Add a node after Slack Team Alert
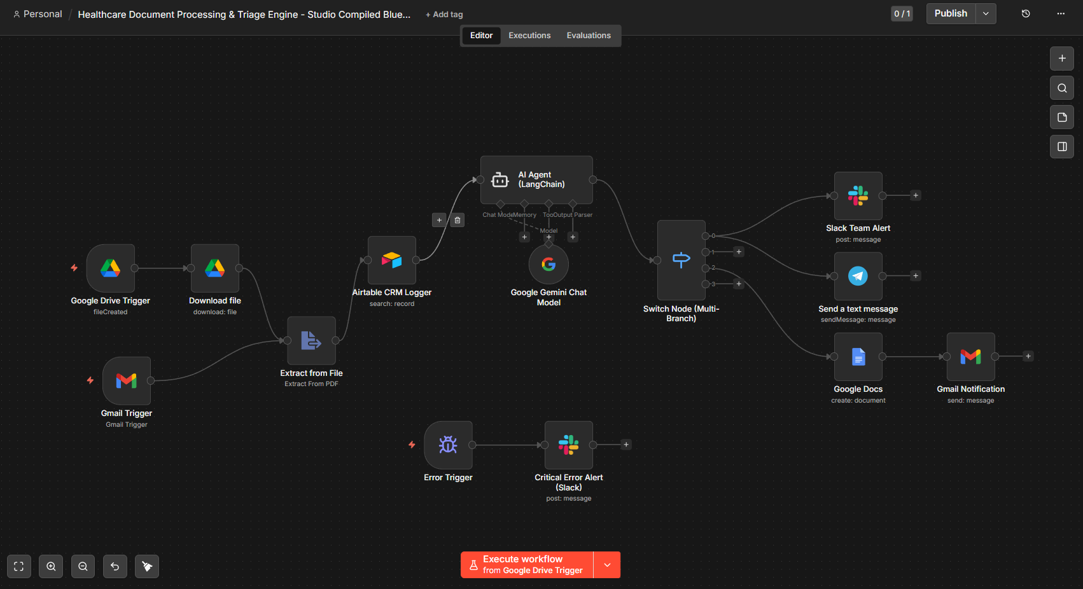 coord(916,195)
